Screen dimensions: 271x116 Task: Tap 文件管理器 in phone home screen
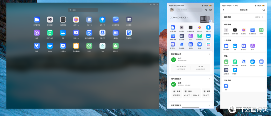point(173,27)
